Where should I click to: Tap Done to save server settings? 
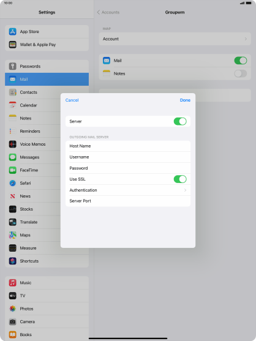[185, 100]
